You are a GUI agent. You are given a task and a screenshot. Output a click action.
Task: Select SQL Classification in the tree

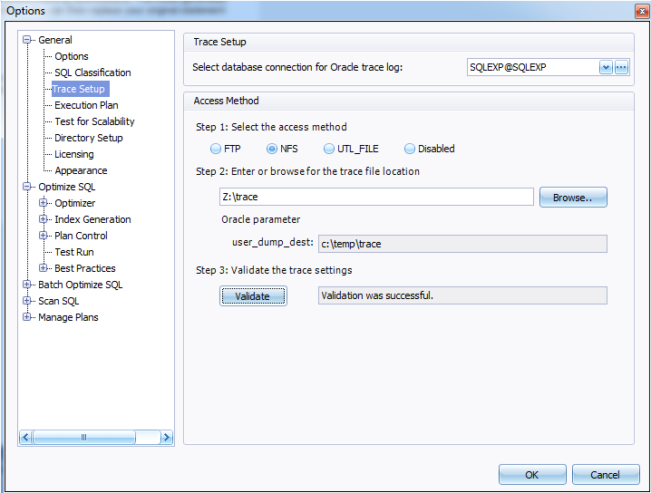tap(92, 72)
